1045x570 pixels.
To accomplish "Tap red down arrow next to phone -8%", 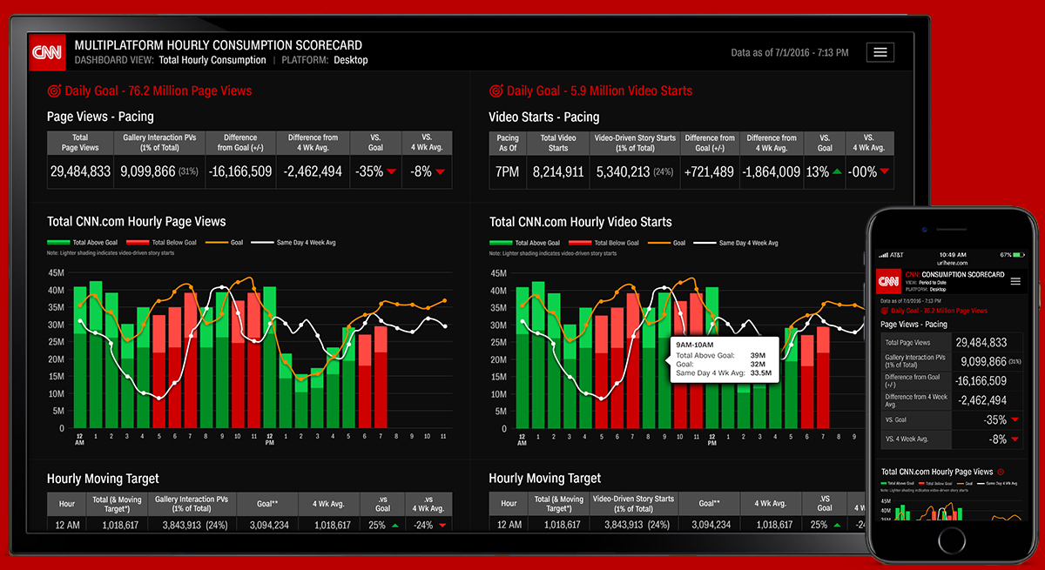I will [x=1013, y=439].
